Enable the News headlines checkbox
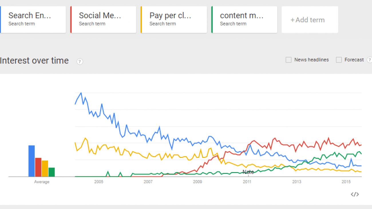372x209 pixels. pos(288,60)
